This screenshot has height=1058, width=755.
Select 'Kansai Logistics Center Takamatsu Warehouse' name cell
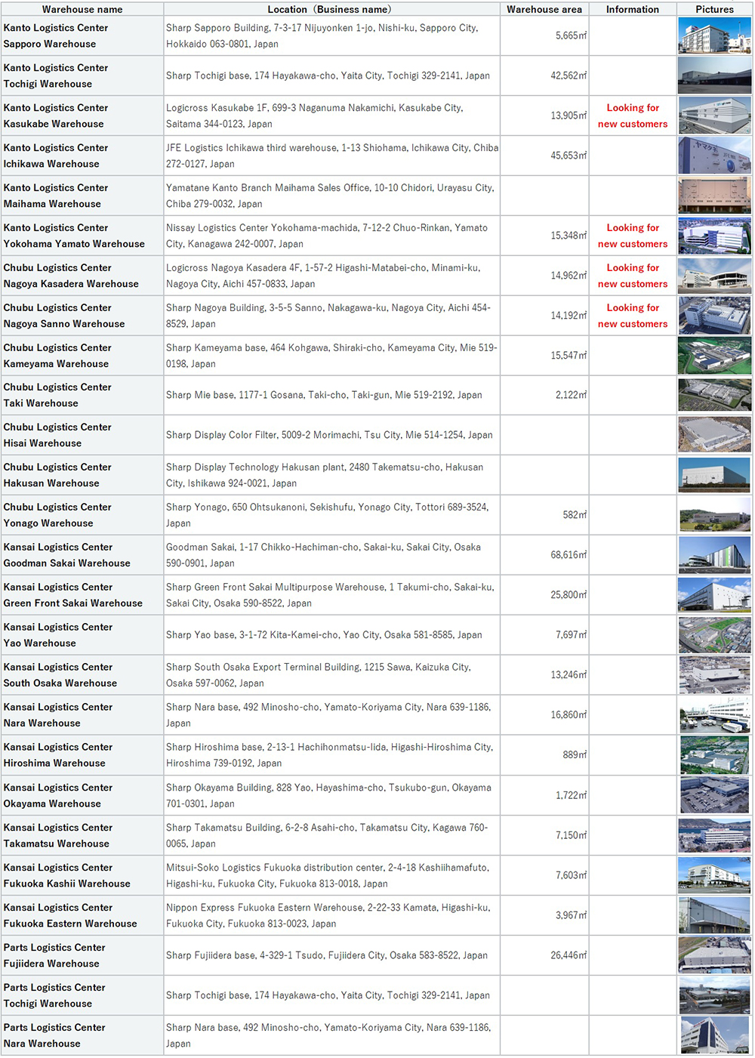(82, 835)
